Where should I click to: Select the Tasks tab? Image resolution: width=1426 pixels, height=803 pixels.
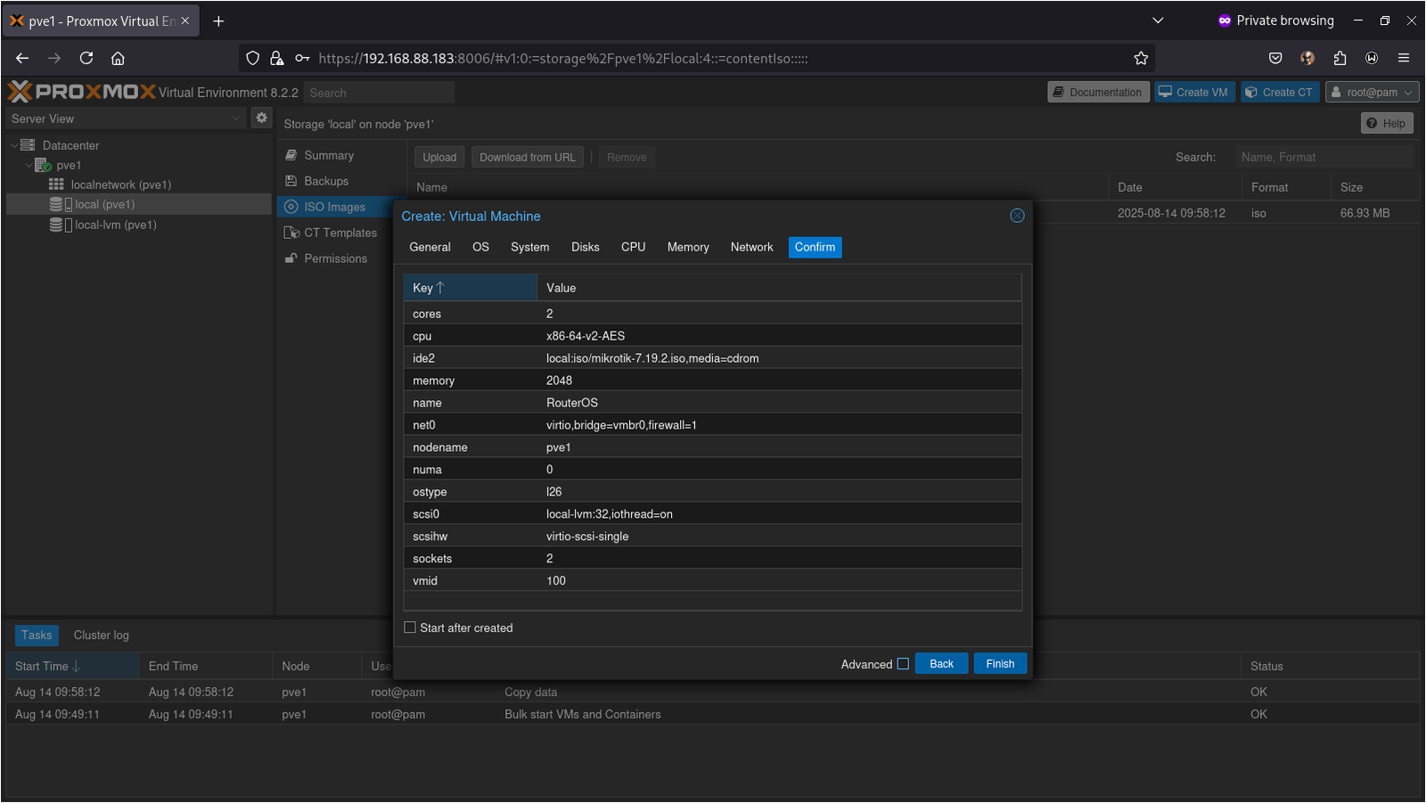point(37,635)
